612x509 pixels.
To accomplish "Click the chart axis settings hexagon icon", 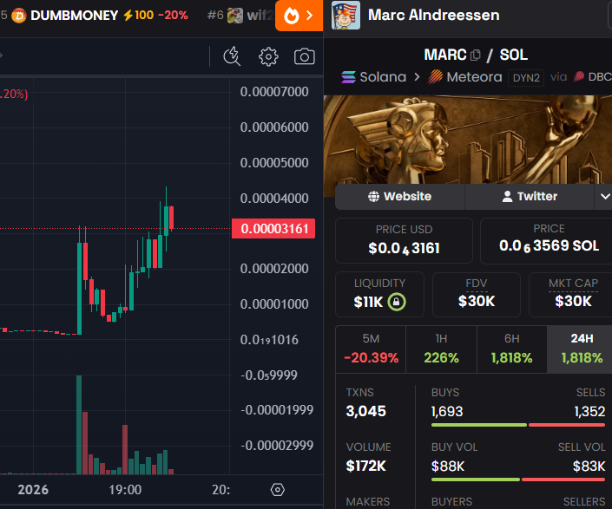I will click(x=278, y=490).
